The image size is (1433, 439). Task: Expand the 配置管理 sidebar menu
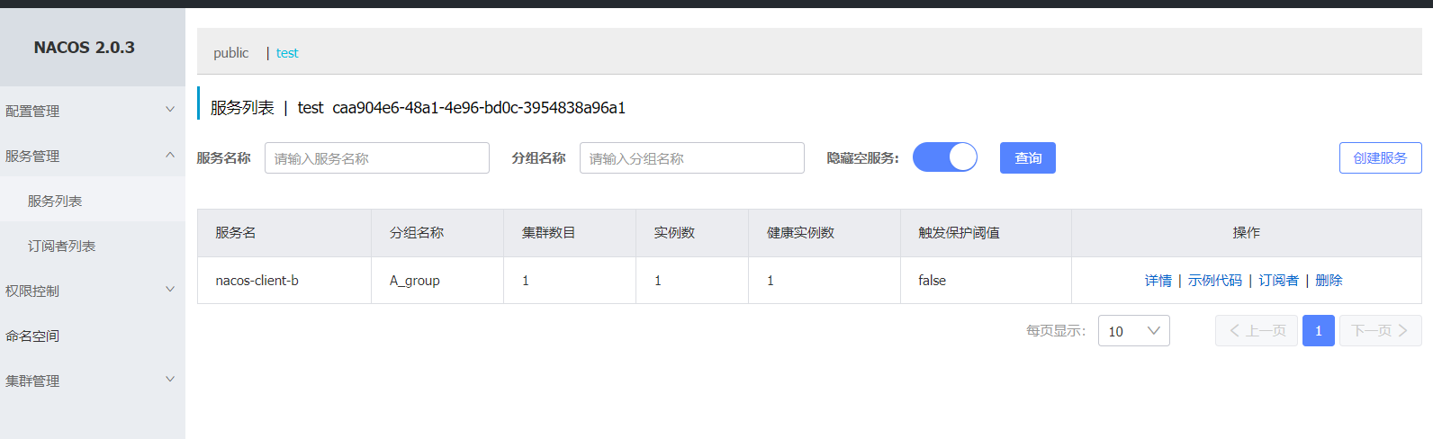90,111
